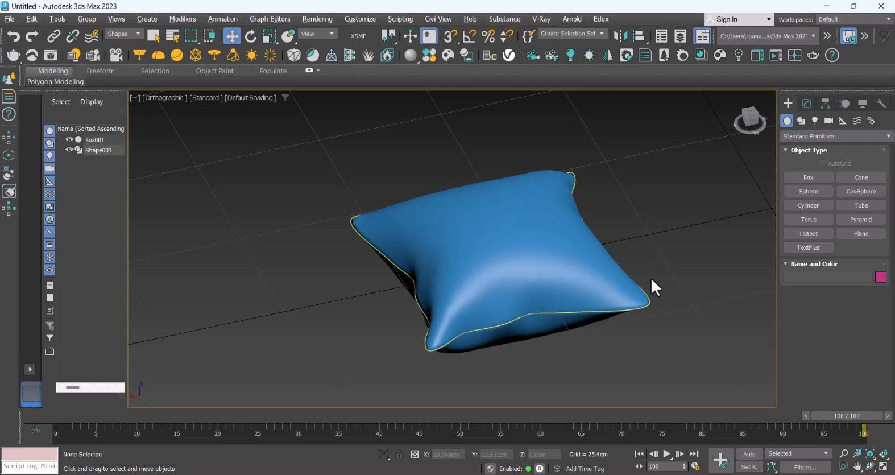Image resolution: width=895 pixels, height=475 pixels.
Task: Click the Cameras category icon in Create panel
Action: 828,121
